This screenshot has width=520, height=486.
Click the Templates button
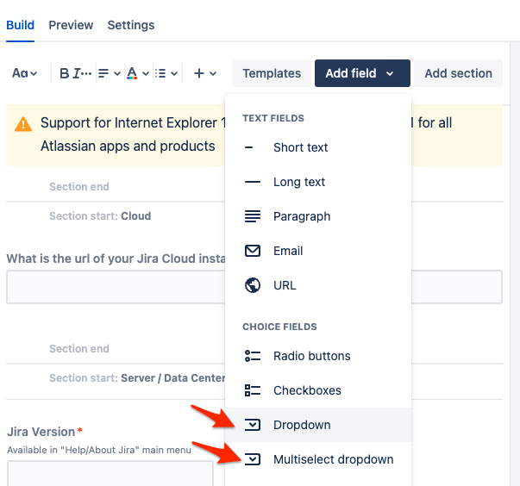click(x=272, y=73)
